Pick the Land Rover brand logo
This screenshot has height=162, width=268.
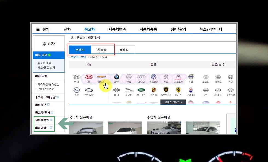point(141,90)
